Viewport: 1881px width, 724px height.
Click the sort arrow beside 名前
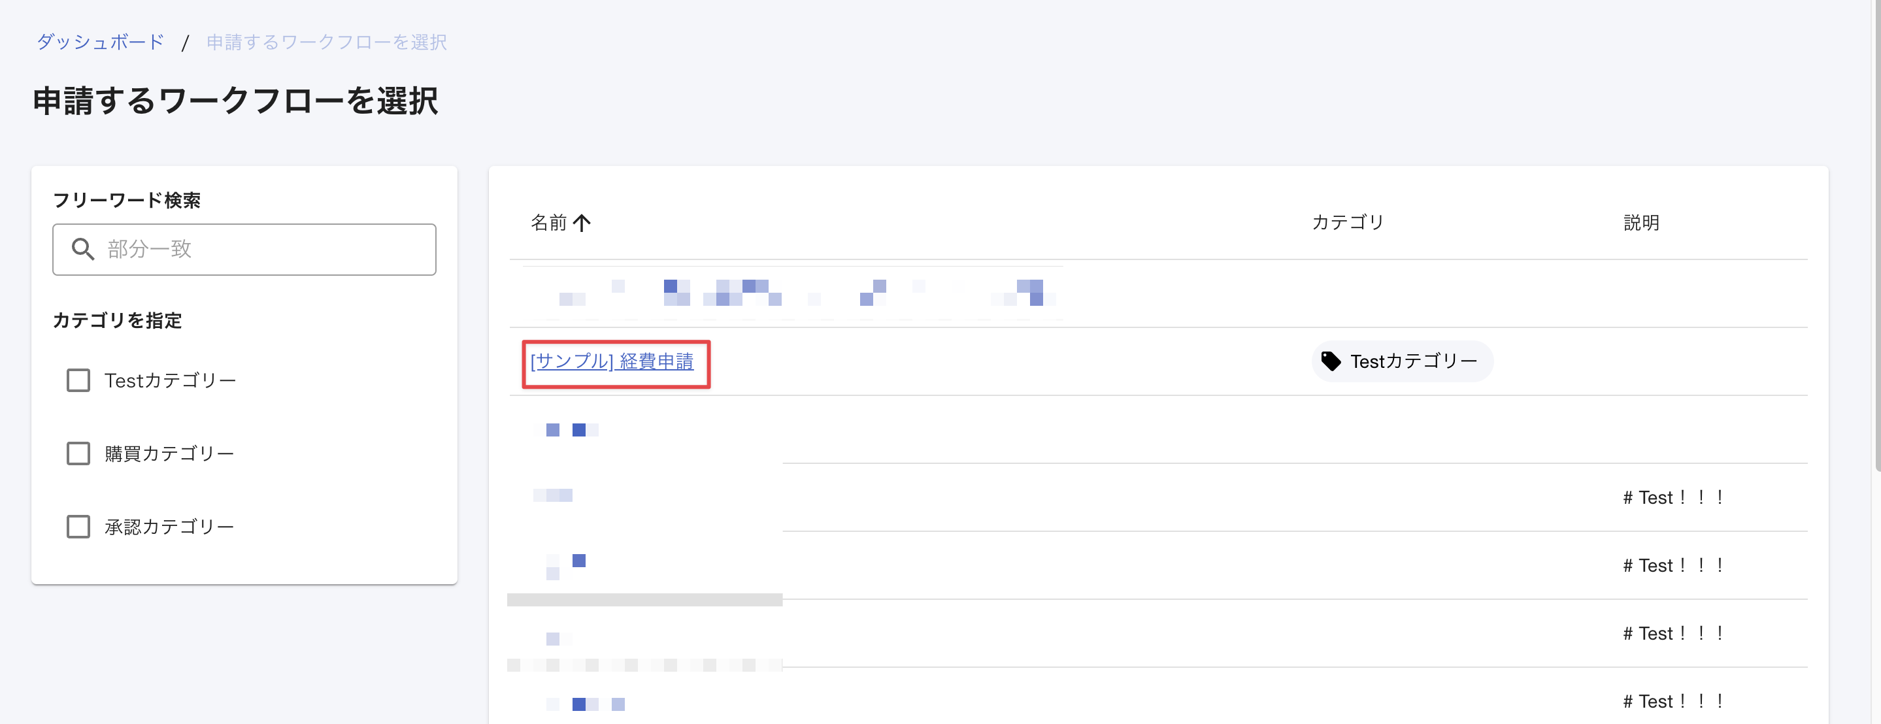581,223
